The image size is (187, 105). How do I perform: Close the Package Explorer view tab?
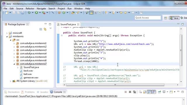pyautogui.click(x=27, y=24)
